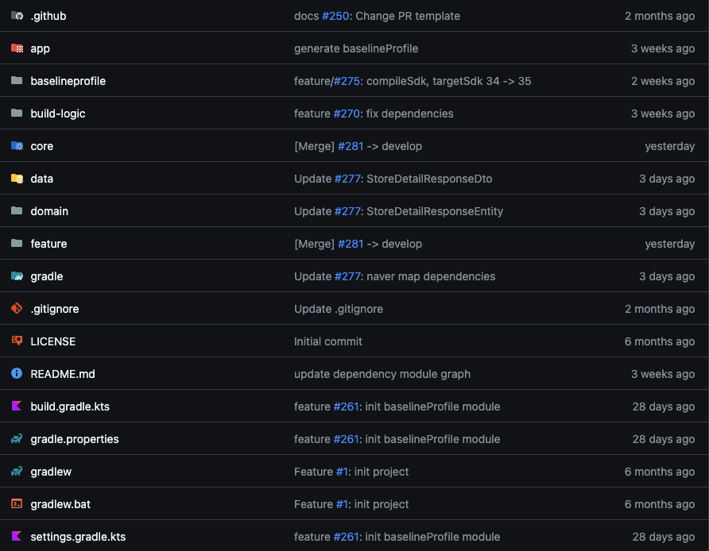The image size is (709, 551).
Task: Click the LICENSE certificate icon
Action: coord(17,341)
